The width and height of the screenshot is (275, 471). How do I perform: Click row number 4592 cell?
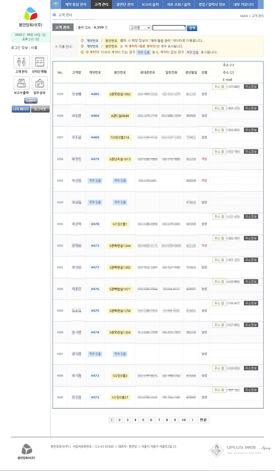[x=60, y=246]
